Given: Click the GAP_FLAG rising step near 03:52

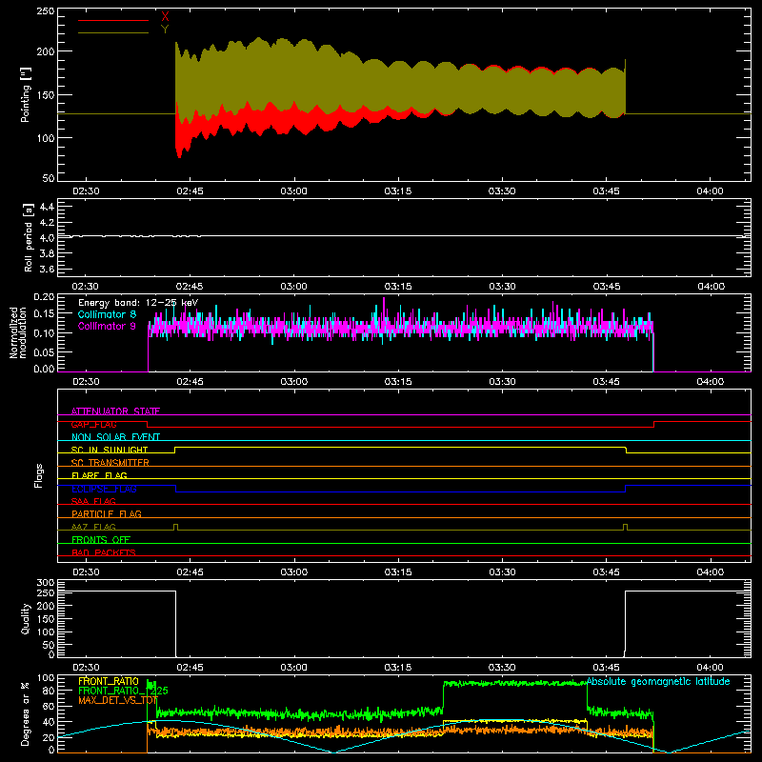Looking at the screenshot, I should (x=654, y=424).
